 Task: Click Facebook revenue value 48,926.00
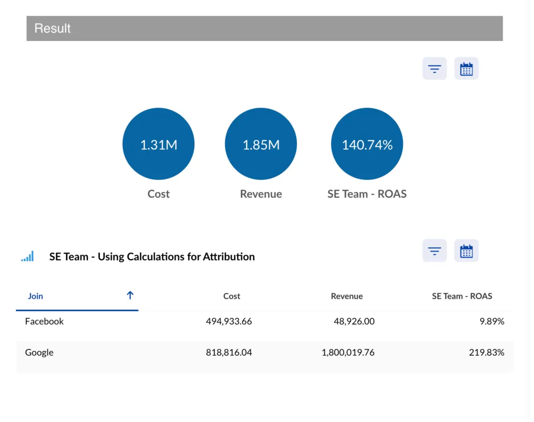[354, 321]
